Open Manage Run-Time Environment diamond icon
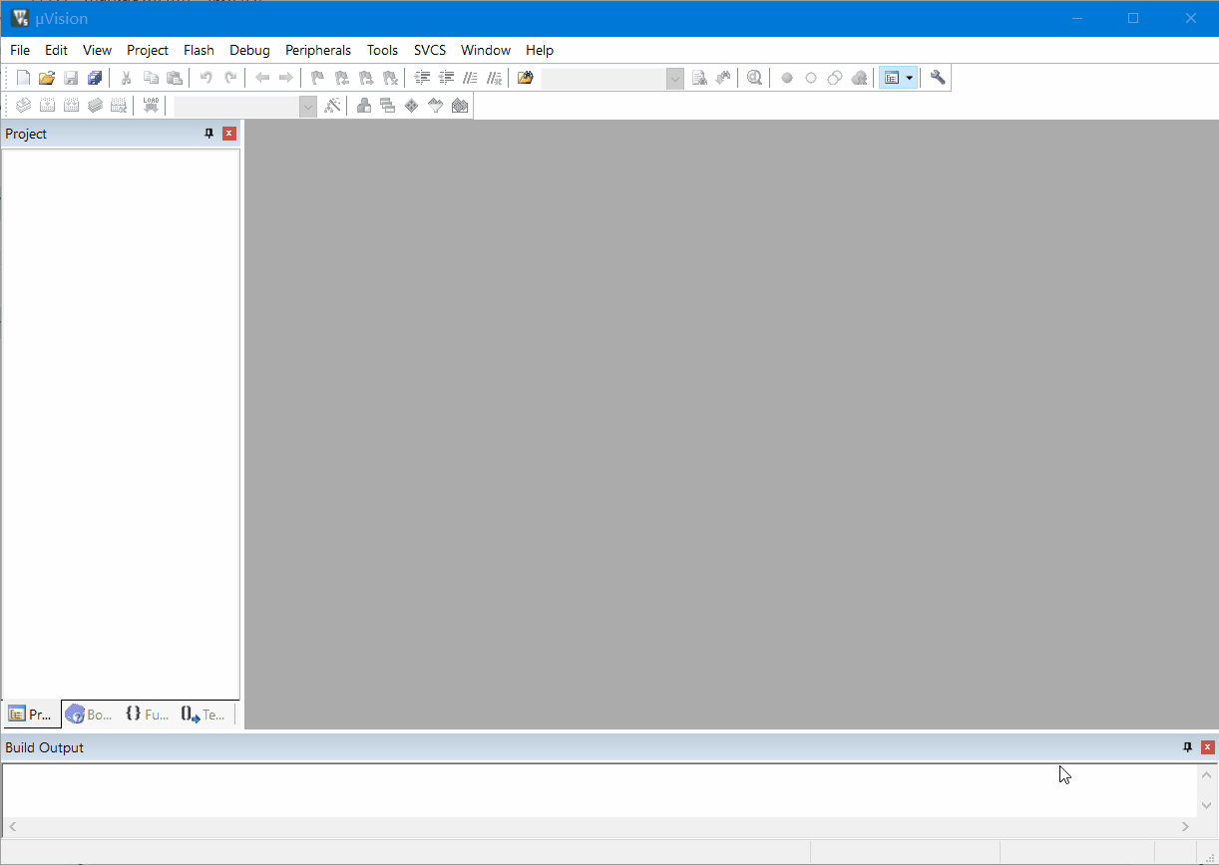This screenshot has width=1219, height=865. point(412,106)
